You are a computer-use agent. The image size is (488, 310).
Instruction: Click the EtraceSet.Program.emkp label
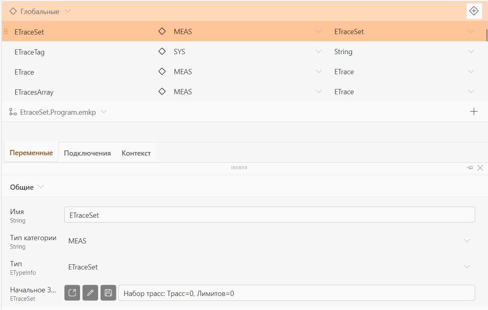click(58, 112)
